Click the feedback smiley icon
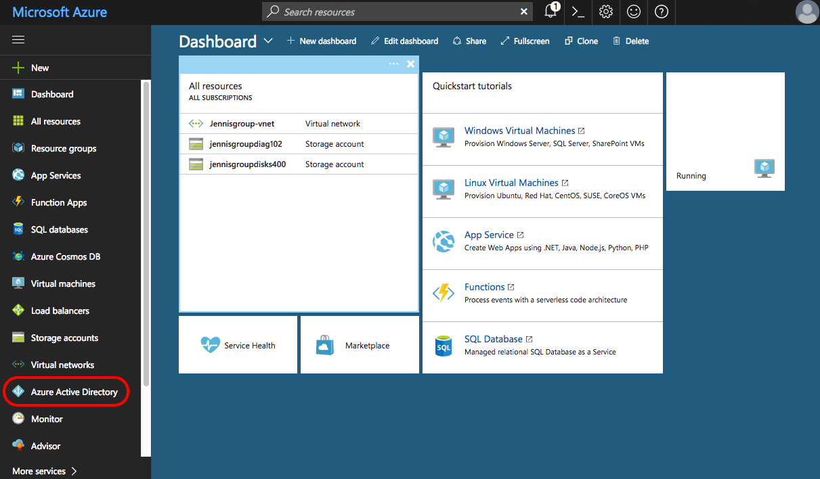 (634, 12)
